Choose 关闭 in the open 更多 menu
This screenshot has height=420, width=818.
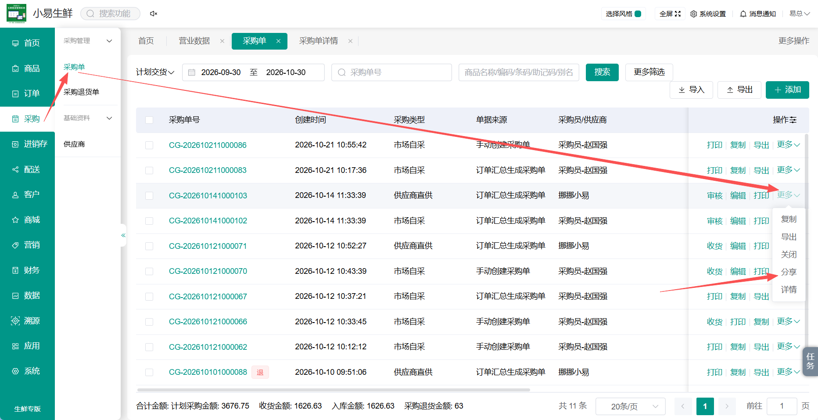pyautogui.click(x=789, y=255)
